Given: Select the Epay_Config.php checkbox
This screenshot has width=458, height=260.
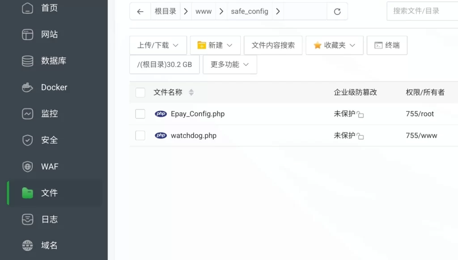Looking at the screenshot, I should (140, 114).
